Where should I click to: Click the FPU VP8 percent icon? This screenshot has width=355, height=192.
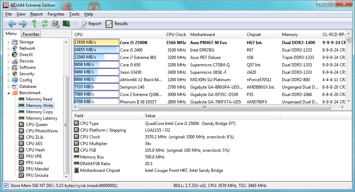(x=22, y=156)
